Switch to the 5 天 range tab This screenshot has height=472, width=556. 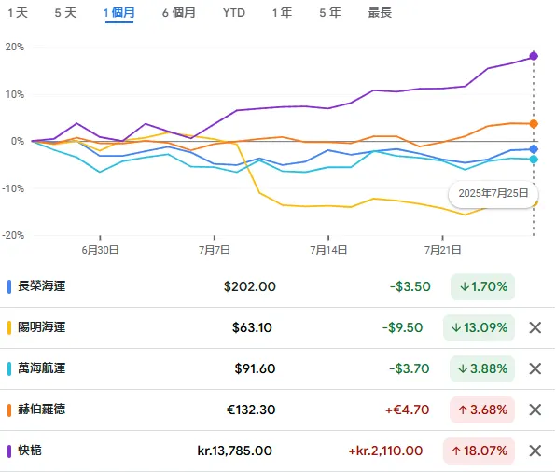tap(65, 13)
